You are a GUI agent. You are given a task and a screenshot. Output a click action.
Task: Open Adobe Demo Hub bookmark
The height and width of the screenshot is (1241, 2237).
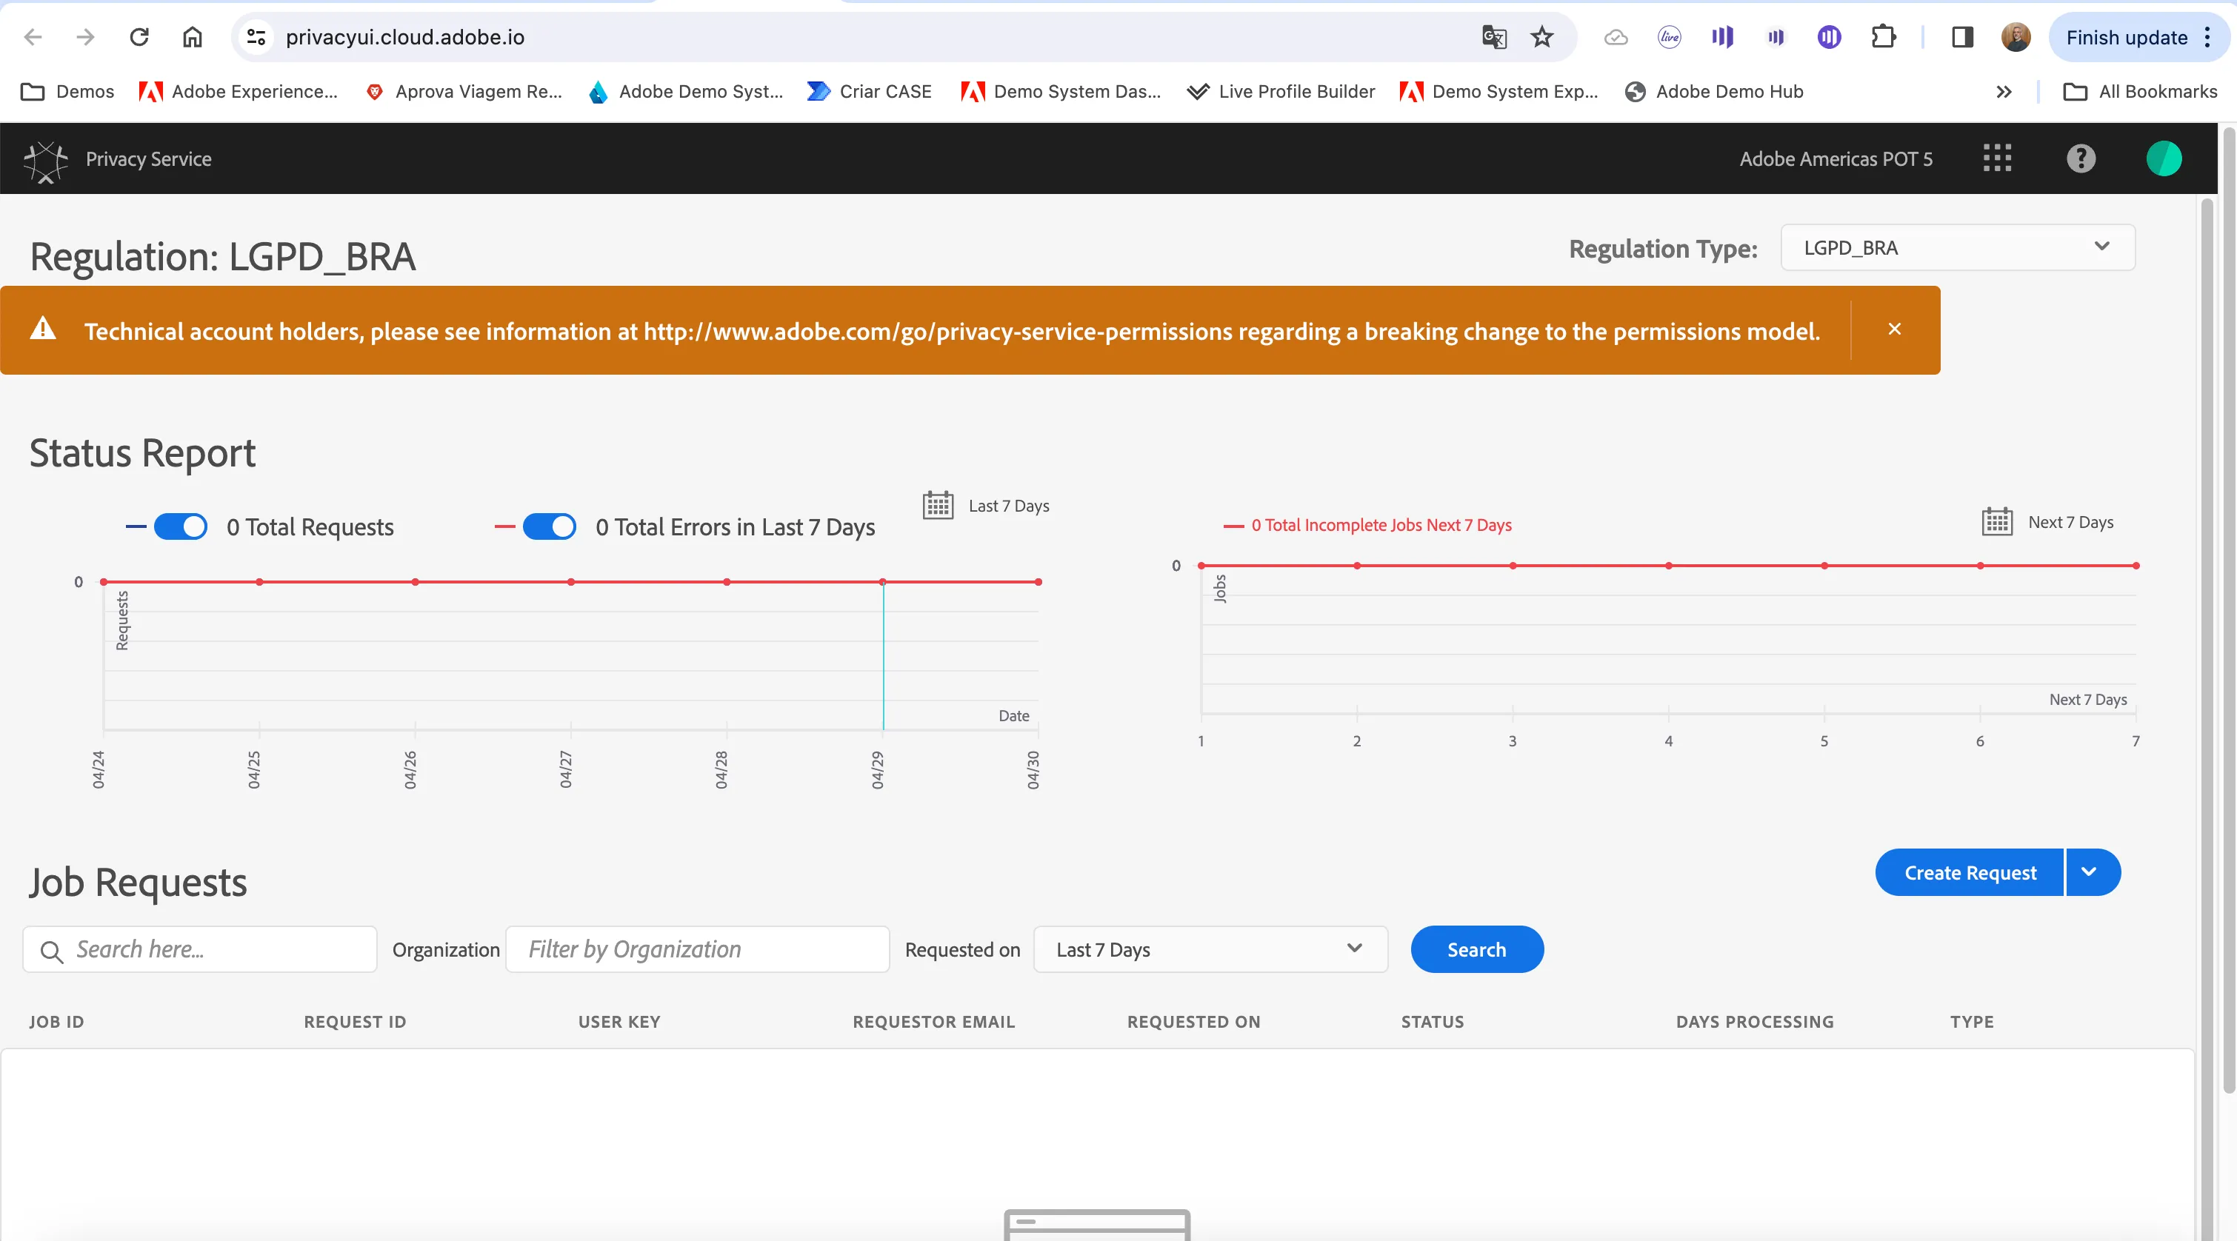pos(1714,91)
